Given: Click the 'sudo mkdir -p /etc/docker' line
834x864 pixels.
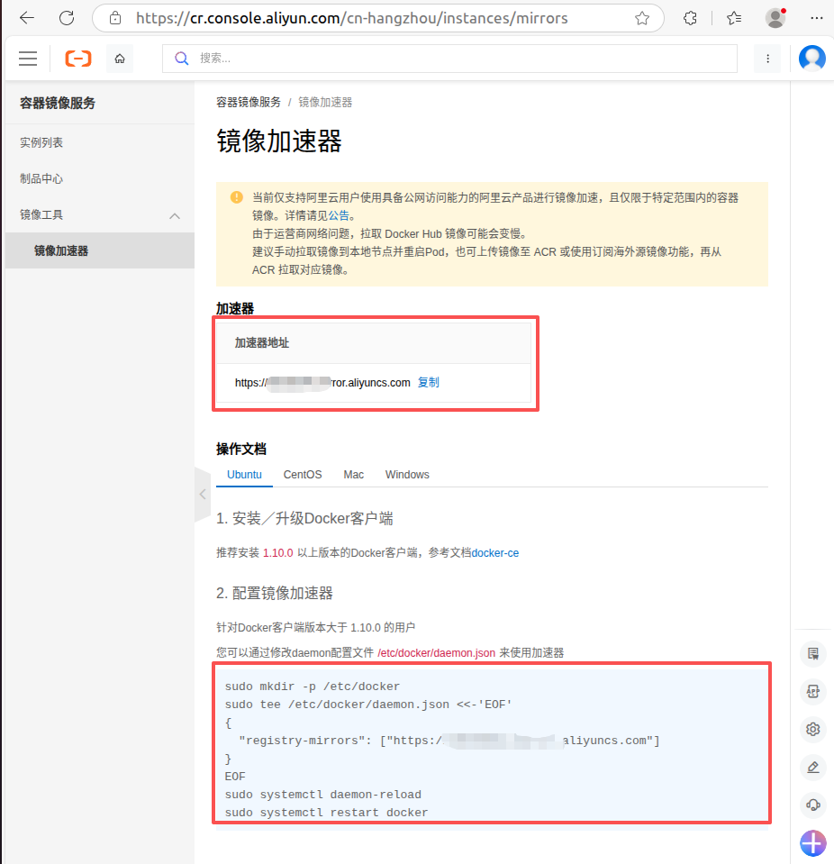Looking at the screenshot, I should point(313,687).
